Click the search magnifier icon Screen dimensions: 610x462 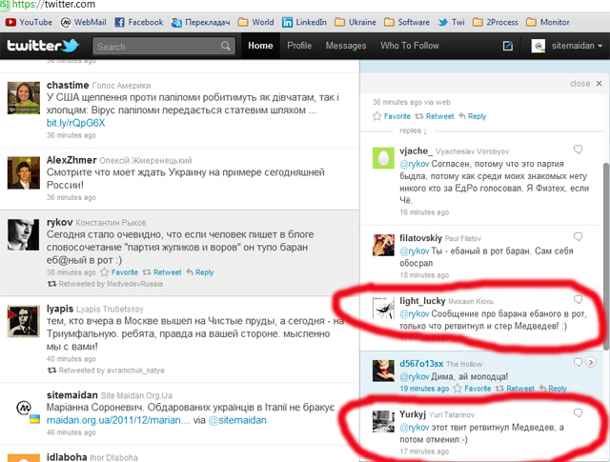pyautogui.click(x=225, y=46)
